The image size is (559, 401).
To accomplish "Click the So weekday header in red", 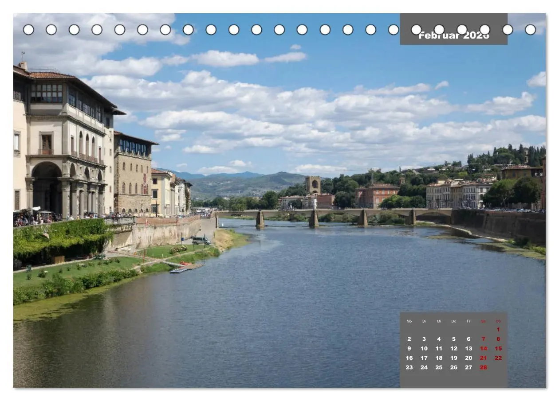I will point(498,321).
